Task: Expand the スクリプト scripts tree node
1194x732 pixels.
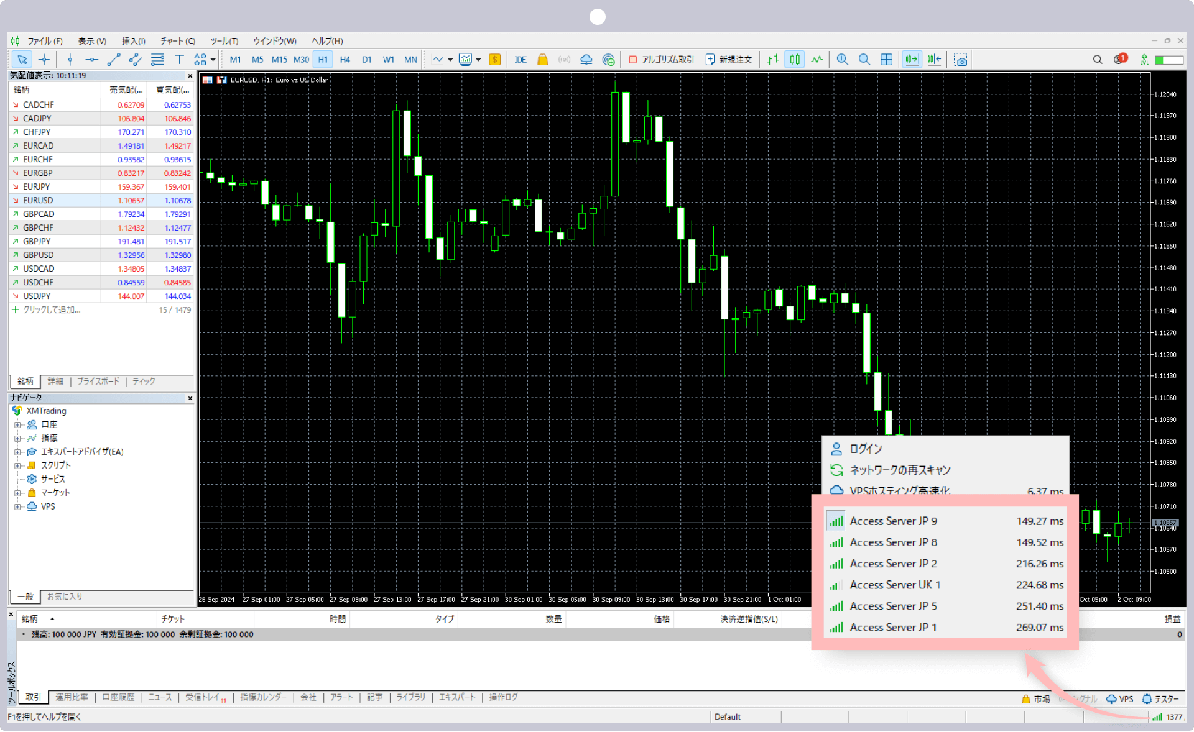Action: (x=17, y=466)
